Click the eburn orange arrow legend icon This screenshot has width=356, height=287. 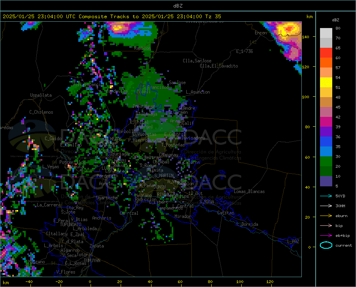(x=326, y=216)
